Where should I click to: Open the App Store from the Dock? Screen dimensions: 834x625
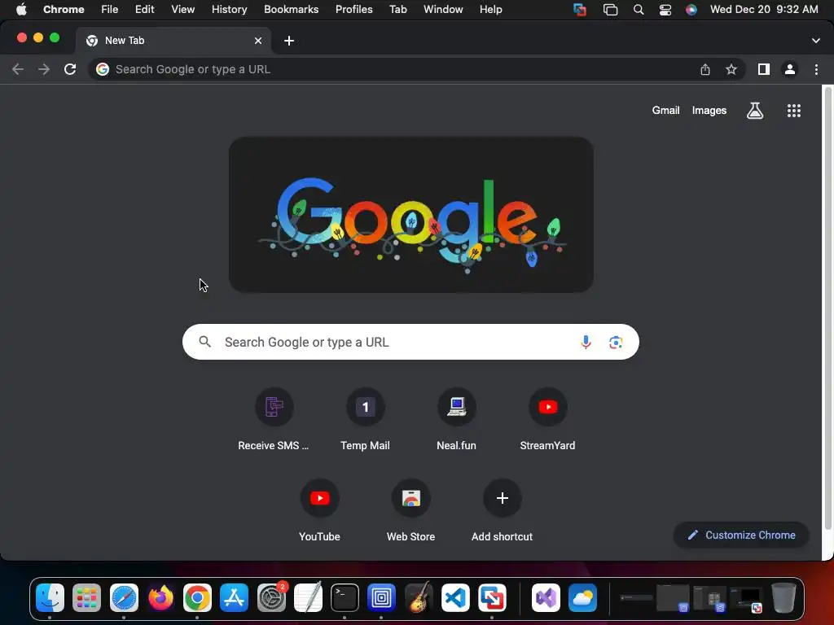pos(234,598)
